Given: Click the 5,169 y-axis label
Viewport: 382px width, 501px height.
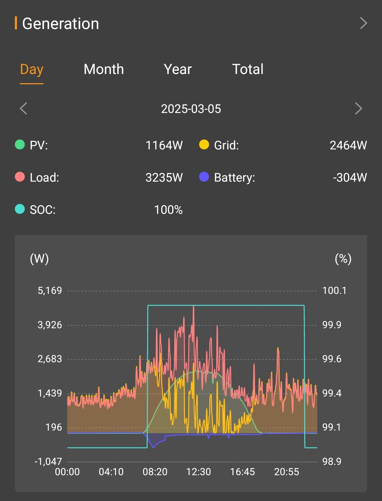Looking at the screenshot, I should pyautogui.click(x=50, y=291).
